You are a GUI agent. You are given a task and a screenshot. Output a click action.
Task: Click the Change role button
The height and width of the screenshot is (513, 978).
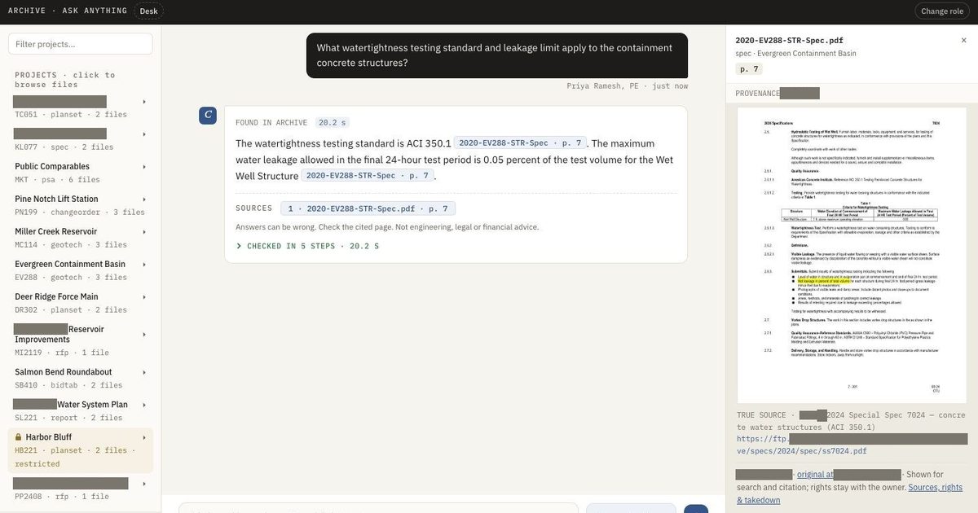[x=943, y=11]
